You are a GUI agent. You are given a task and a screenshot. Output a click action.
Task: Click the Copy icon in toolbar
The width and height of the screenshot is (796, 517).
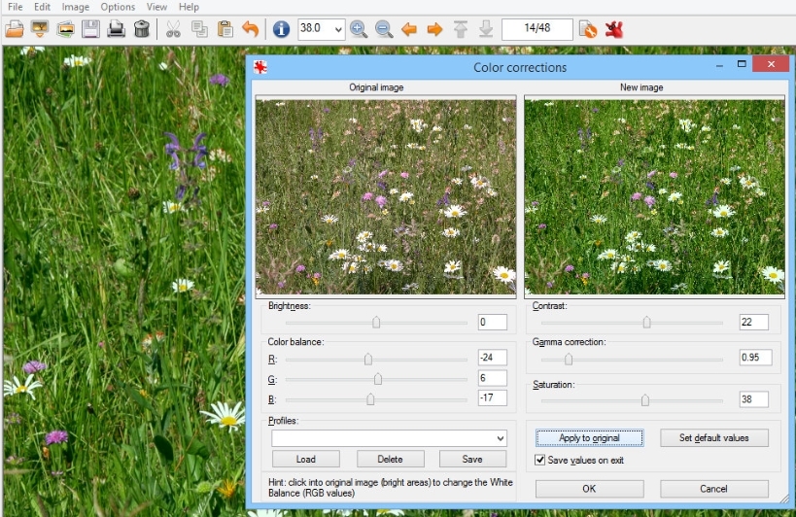click(x=199, y=29)
